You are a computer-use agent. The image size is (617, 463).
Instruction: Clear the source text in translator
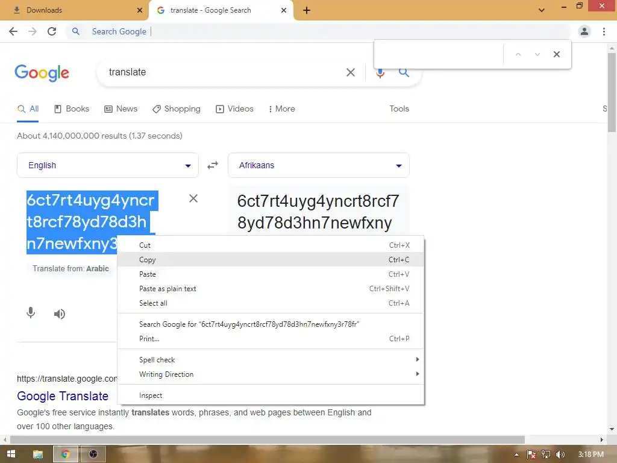[193, 198]
